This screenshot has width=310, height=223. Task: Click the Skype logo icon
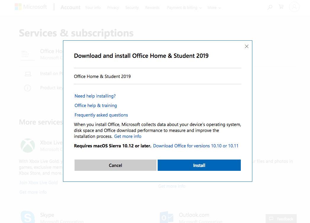[28, 217]
